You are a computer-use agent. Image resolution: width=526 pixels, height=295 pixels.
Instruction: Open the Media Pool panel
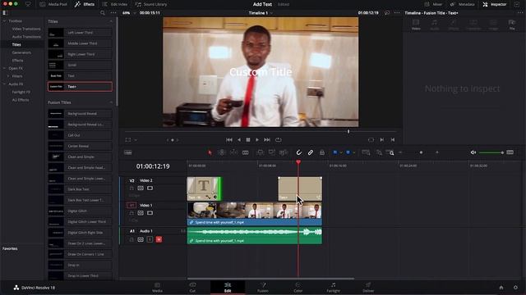53,4
